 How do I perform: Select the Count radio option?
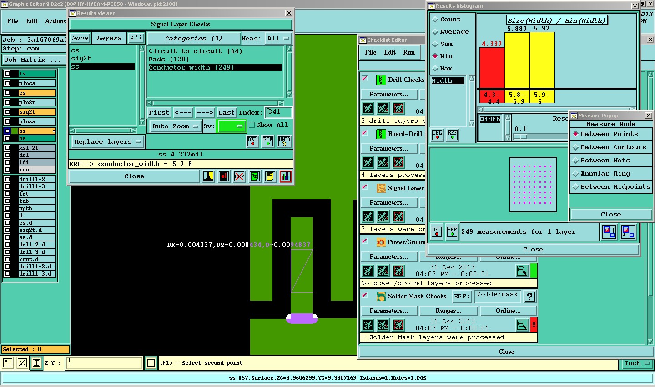435,20
